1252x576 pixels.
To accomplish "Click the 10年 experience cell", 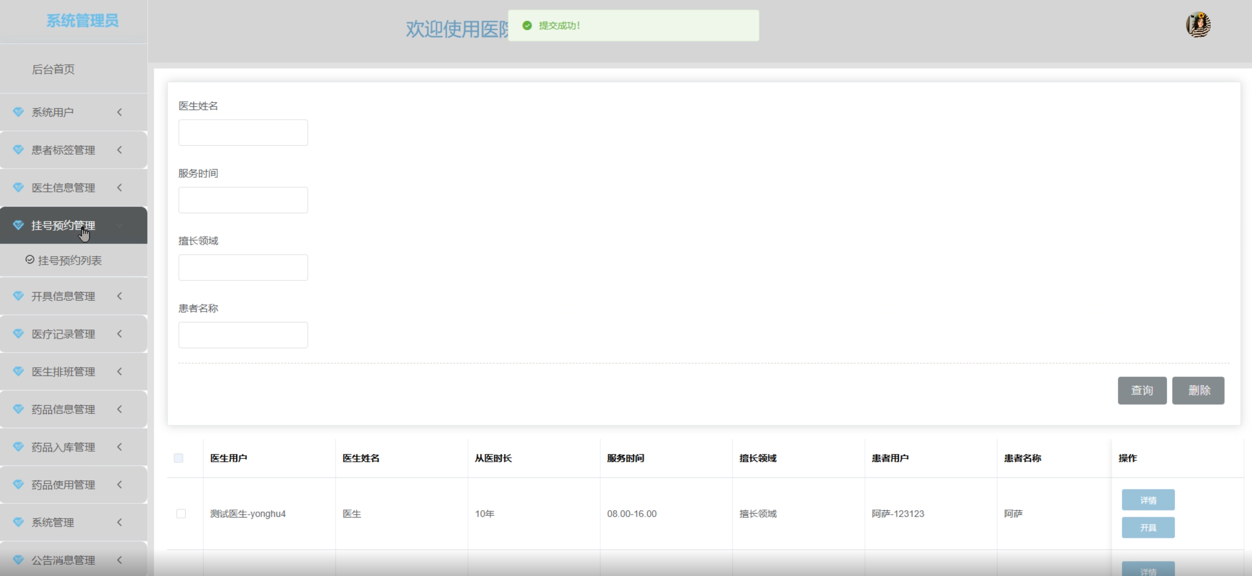I will pyautogui.click(x=485, y=513).
